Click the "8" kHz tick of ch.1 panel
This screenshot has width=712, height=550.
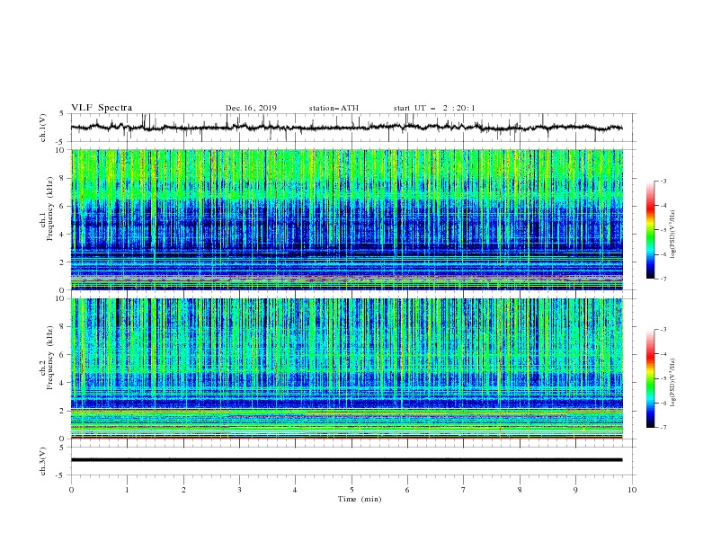(x=64, y=178)
